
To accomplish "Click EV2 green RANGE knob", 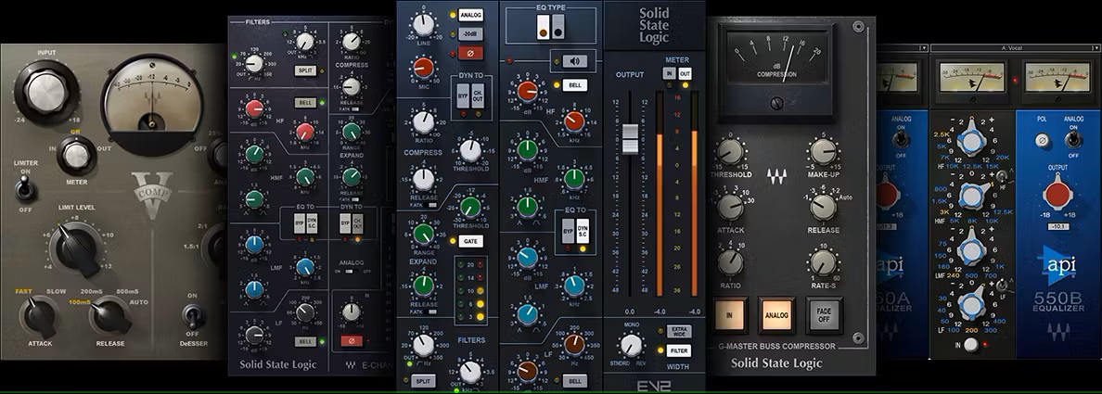I will (423, 234).
